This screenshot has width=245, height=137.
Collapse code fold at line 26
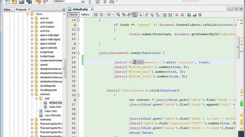(78, 53)
